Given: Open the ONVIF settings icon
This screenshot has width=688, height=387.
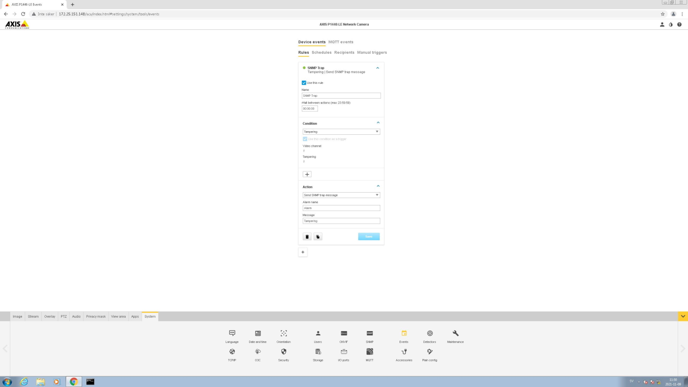Looking at the screenshot, I should (x=344, y=333).
